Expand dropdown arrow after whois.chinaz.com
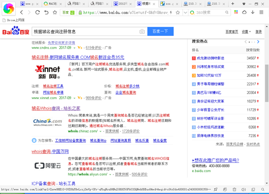The height and width of the screenshot is (194, 269). [101, 131]
